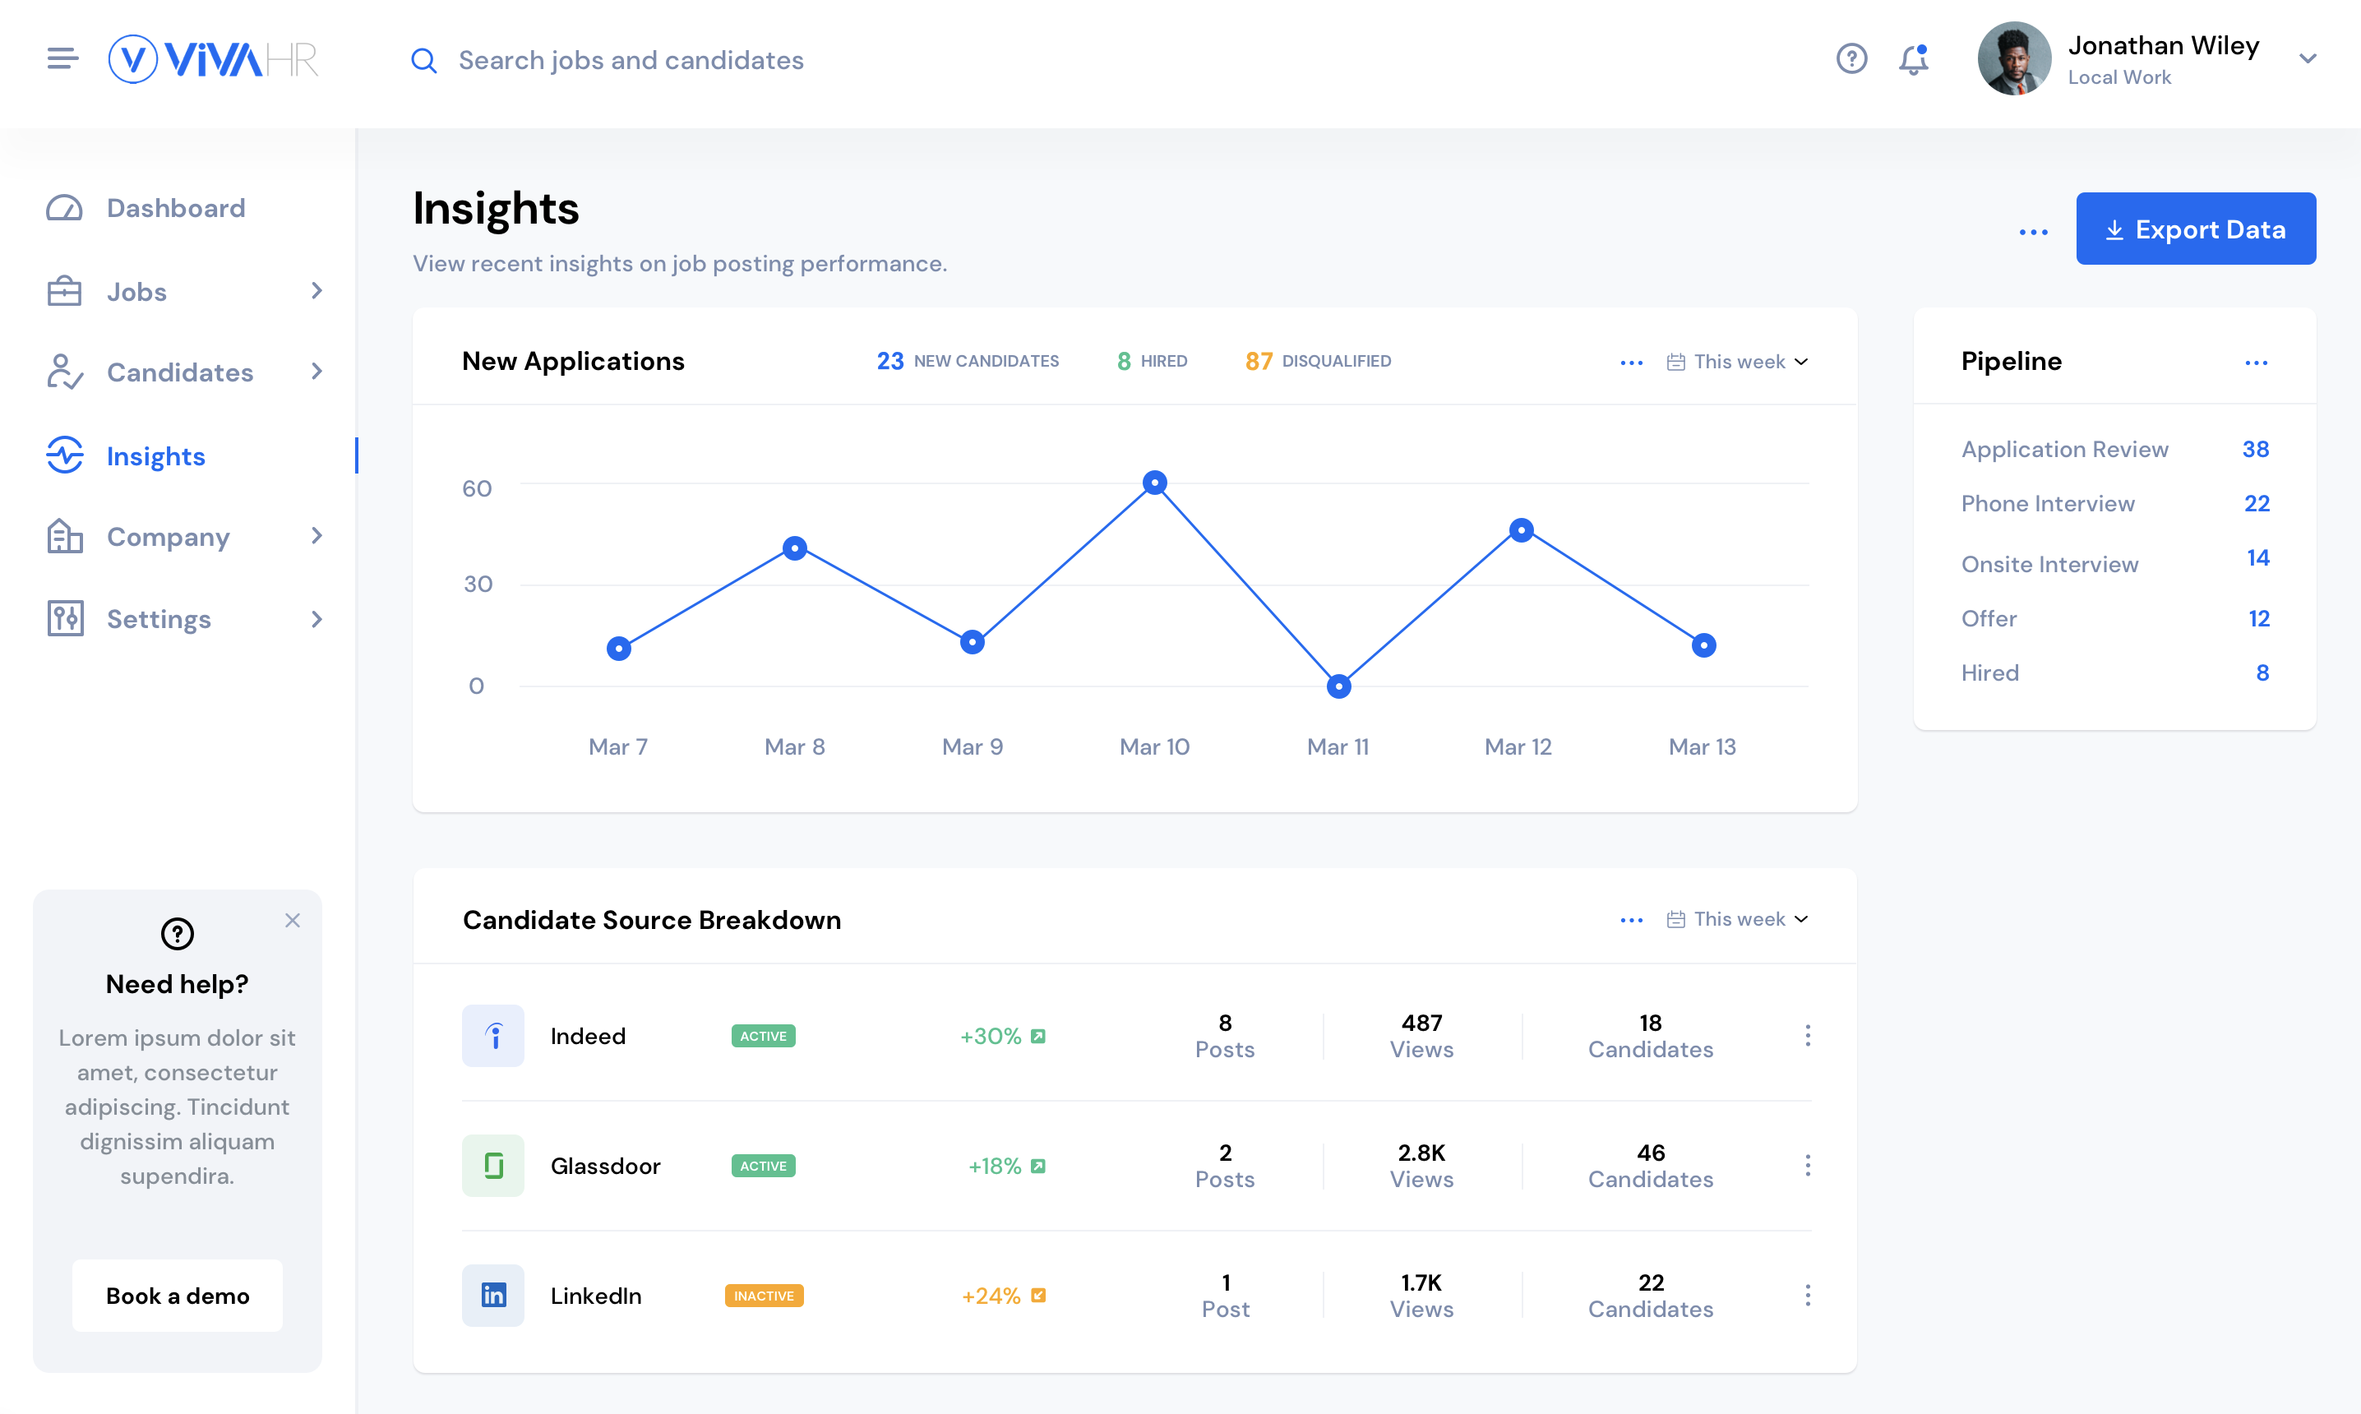This screenshot has height=1414, width=2361.
Task: Open the notifications bell
Action: click(x=1913, y=59)
